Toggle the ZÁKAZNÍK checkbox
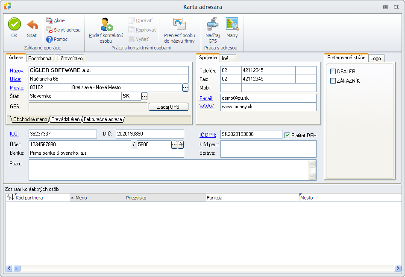This screenshot has width=405, height=277. [x=333, y=81]
